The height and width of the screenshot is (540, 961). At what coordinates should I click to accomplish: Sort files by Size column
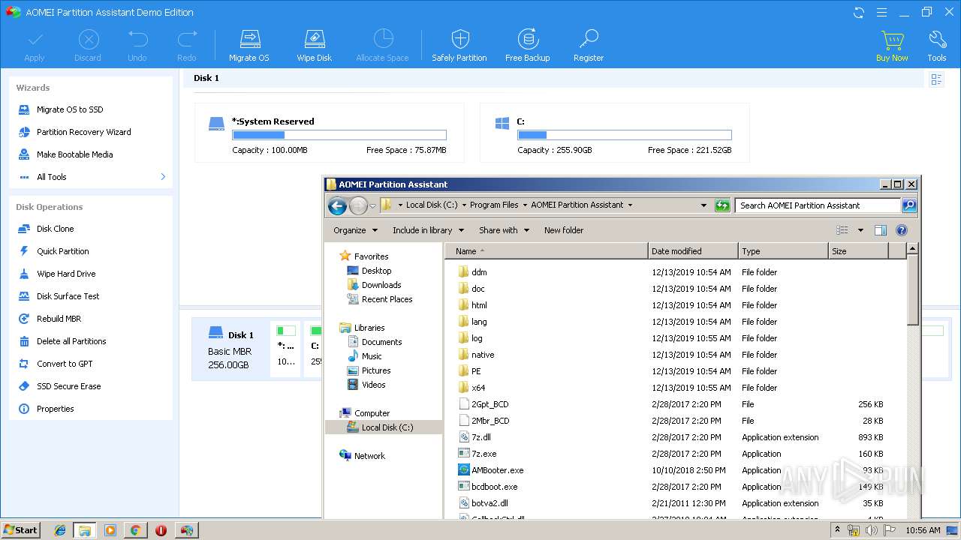(x=858, y=251)
